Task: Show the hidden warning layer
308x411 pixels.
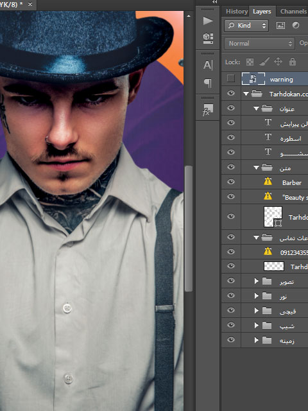Action: click(231, 78)
